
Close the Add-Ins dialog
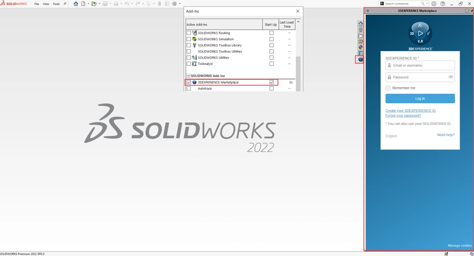coord(298,11)
